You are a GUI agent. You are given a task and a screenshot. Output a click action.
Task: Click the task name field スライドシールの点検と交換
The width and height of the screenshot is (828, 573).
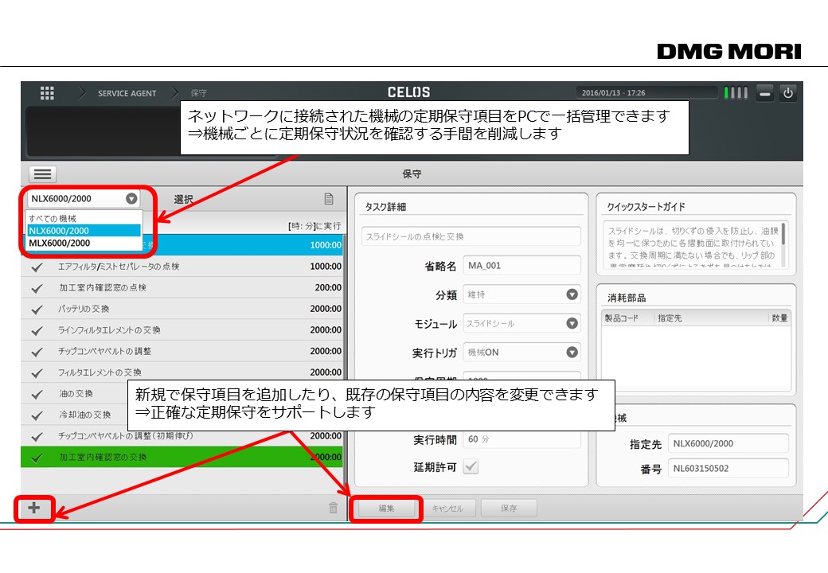pyautogui.click(x=471, y=236)
